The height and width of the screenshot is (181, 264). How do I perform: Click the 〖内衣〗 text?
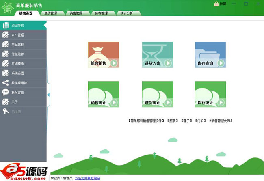(201, 121)
